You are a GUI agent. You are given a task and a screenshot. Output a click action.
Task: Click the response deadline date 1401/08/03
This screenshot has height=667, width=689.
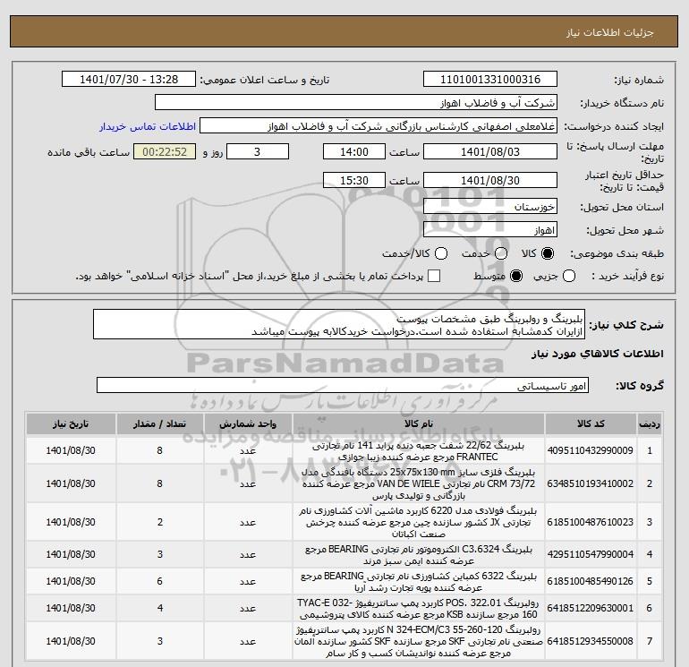[490, 151]
